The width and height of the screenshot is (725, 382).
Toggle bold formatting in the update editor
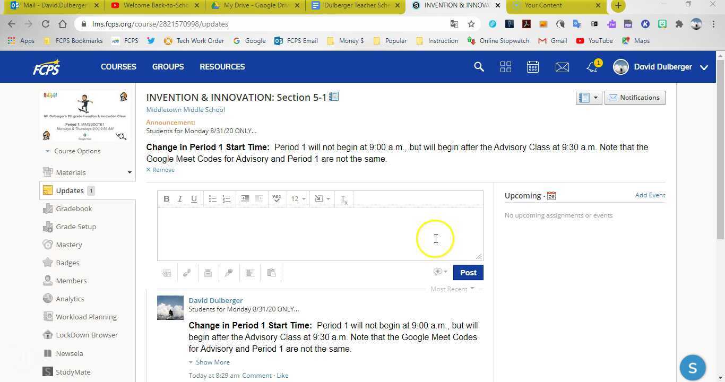[166, 198]
